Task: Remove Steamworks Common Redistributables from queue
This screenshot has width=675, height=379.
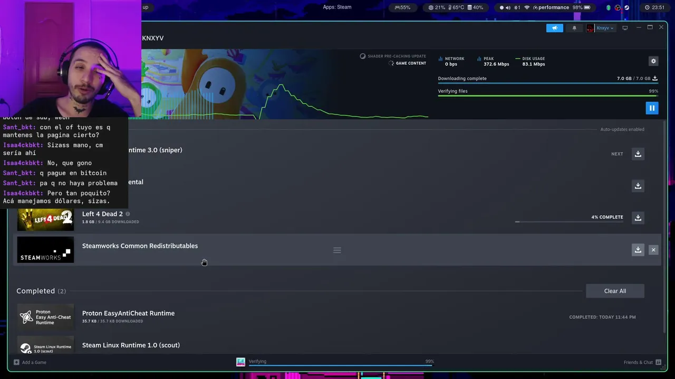Action: (x=653, y=250)
